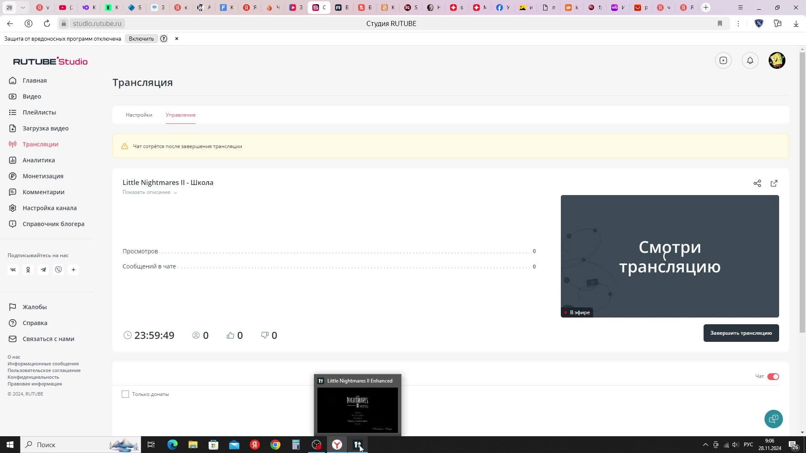
Task: Open the notifications bell
Action: pos(750,60)
